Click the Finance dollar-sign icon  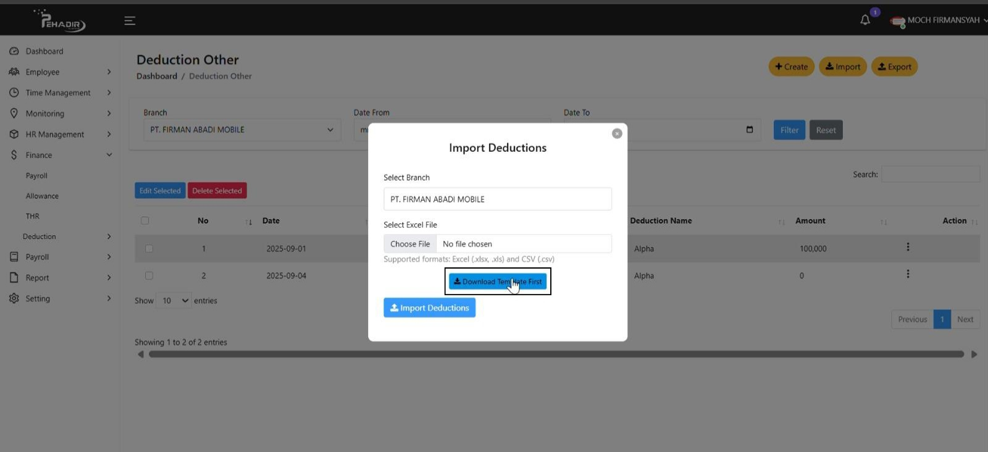[14, 155]
